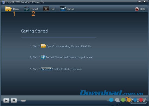Click the playback seek slider handle
Screen dimensions: 149x106
23,101
